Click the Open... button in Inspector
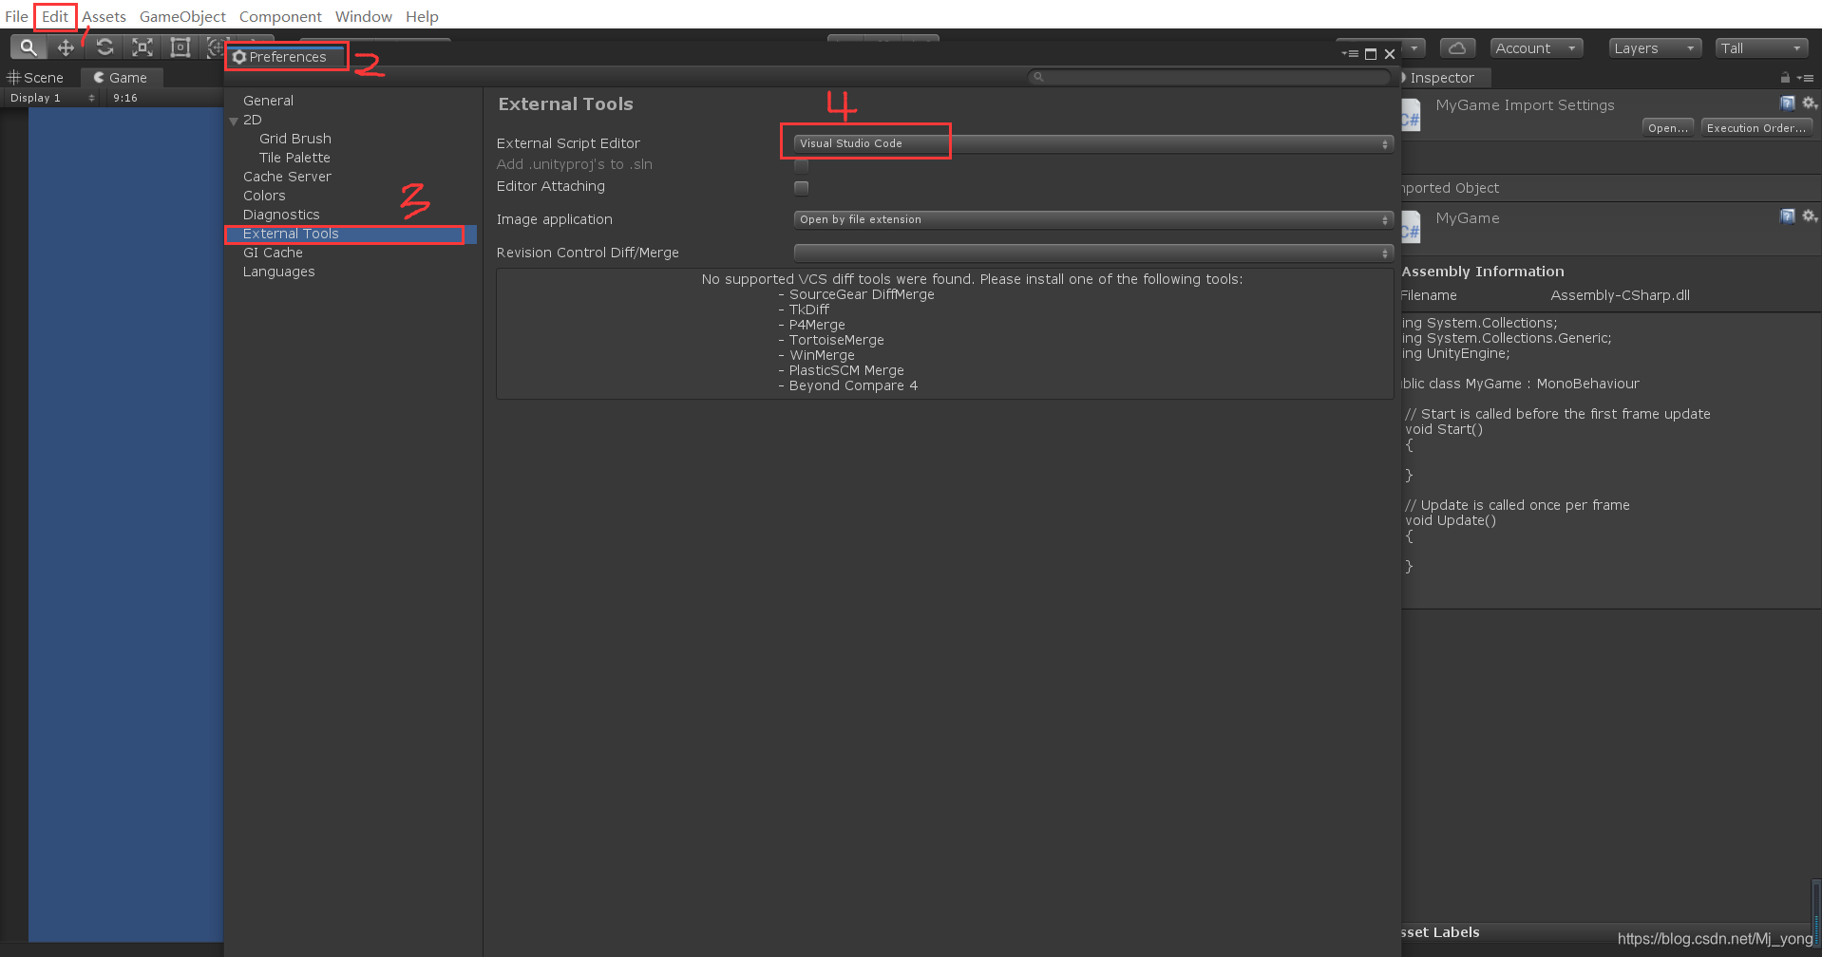This screenshot has height=957, width=1822. pyautogui.click(x=1668, y=128)
